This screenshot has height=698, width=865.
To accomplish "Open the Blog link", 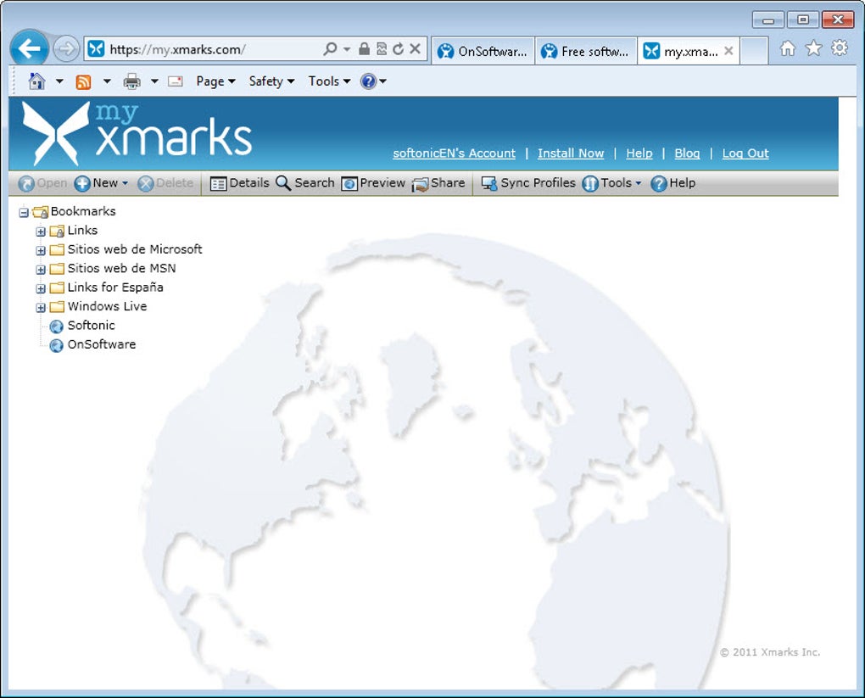I will [x=688, y=154].
